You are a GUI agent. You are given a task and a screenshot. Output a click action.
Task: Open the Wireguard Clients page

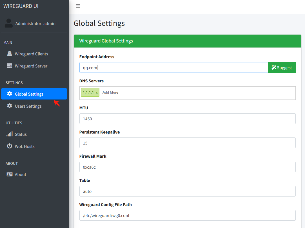pos(31,54)
